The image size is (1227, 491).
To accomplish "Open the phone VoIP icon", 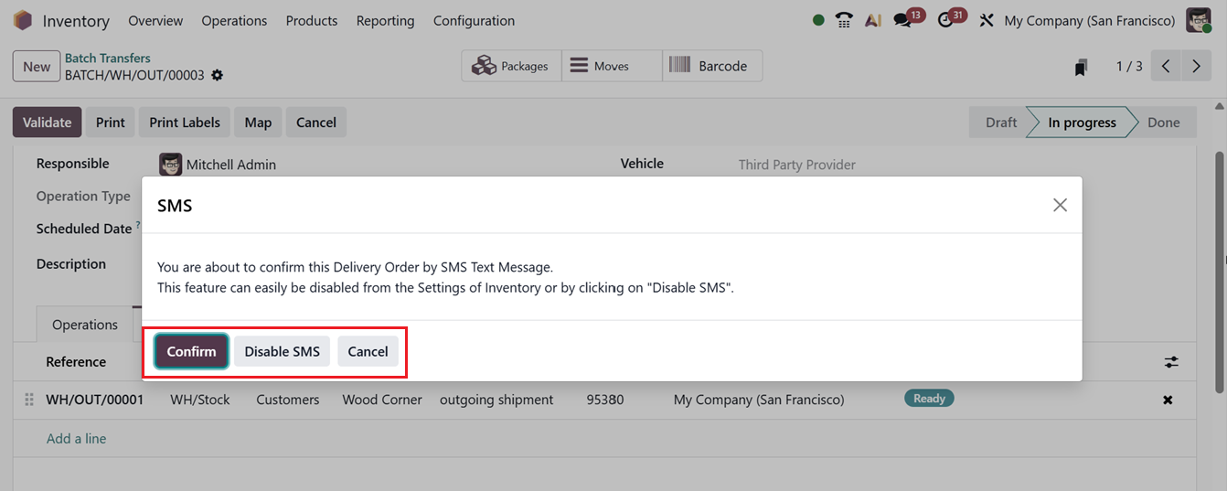I will point(844,20).
